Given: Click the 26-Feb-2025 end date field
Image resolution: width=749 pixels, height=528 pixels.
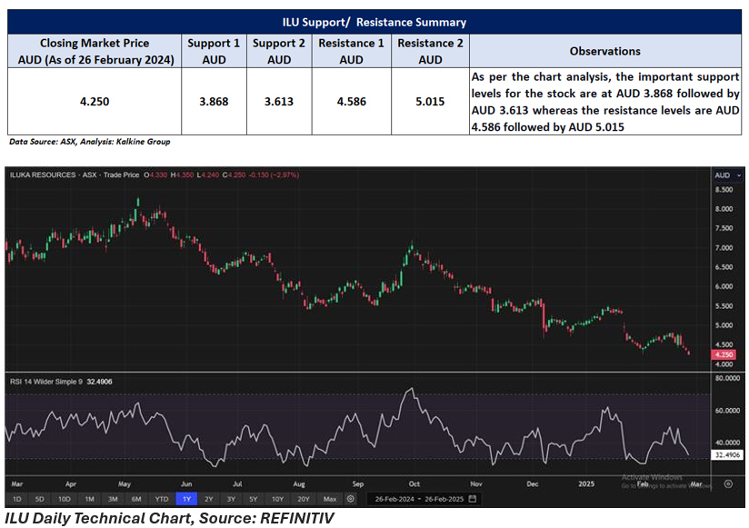Looking at the screenshot, I should click(444, 499).
